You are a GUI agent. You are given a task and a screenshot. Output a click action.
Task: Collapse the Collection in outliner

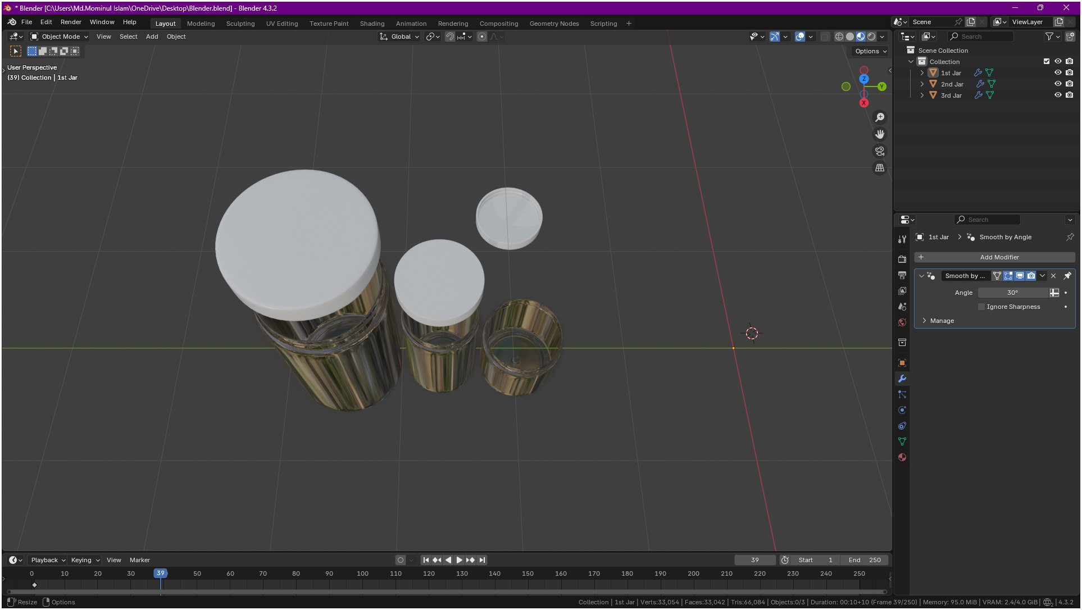click(x=911, y=61)
